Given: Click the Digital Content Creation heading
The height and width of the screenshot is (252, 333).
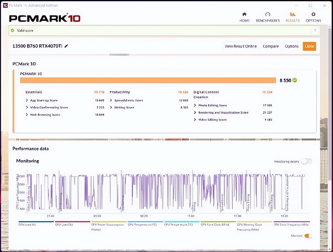Looking at the screenshot, I should pos(206,94).
